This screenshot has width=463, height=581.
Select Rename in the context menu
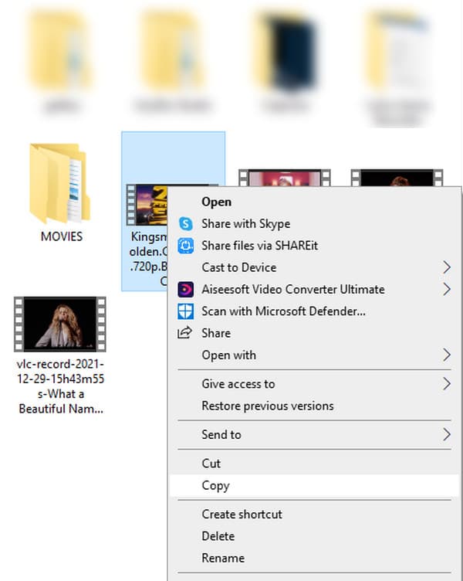click(222, 558)
